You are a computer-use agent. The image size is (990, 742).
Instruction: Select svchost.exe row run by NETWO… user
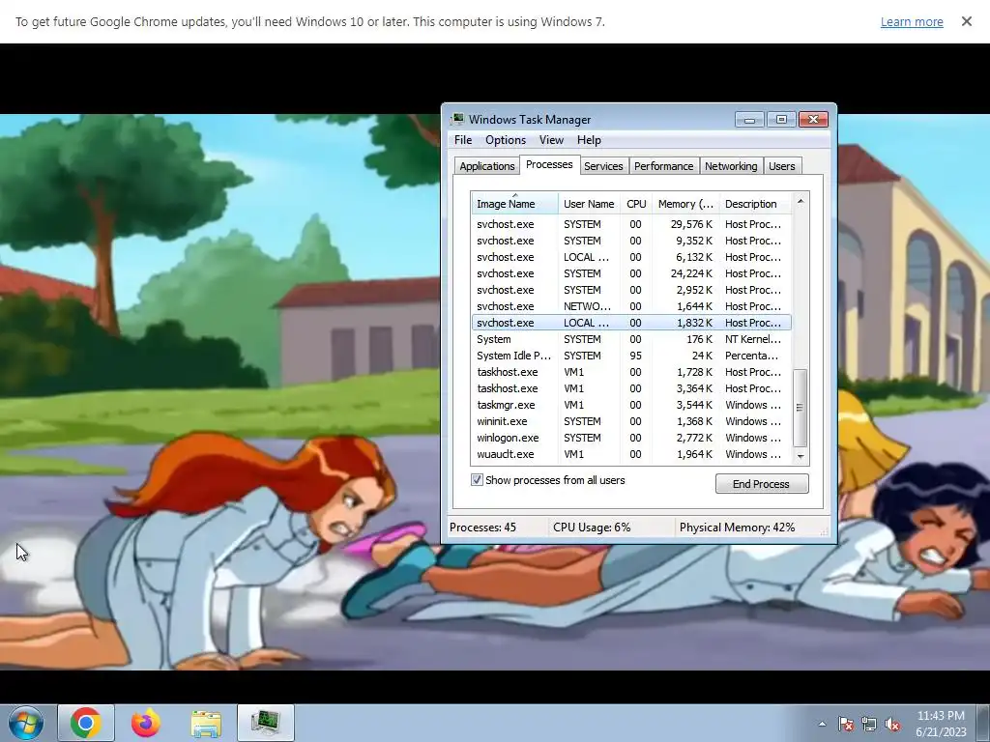(631, 306)
